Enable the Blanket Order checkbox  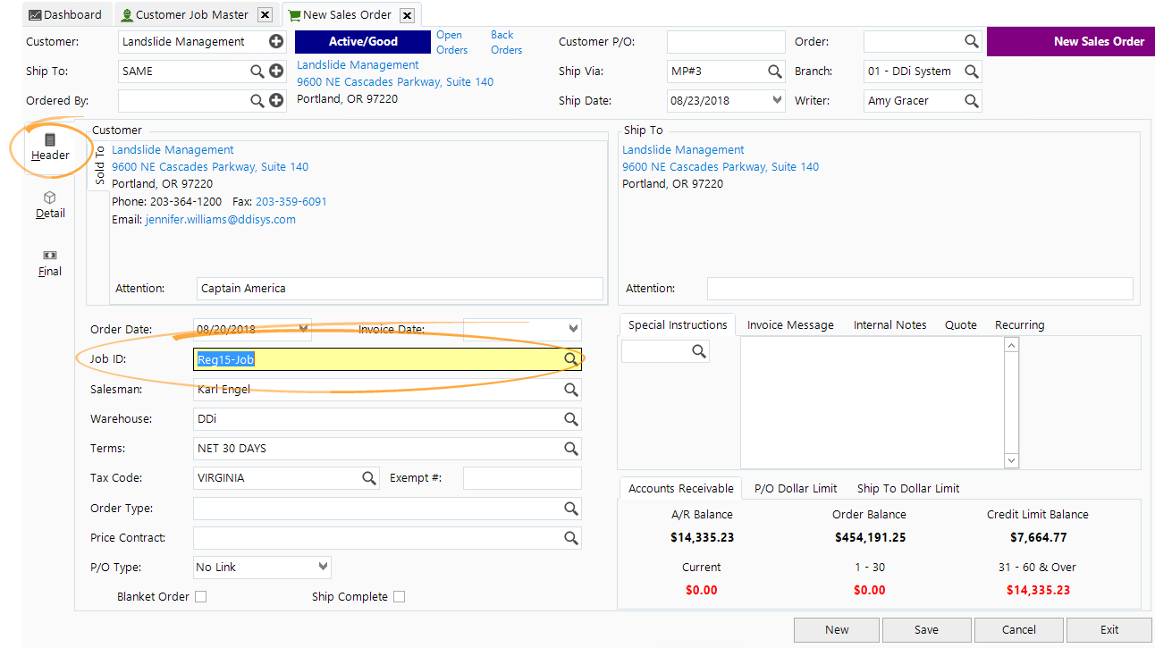click(200, 596)
